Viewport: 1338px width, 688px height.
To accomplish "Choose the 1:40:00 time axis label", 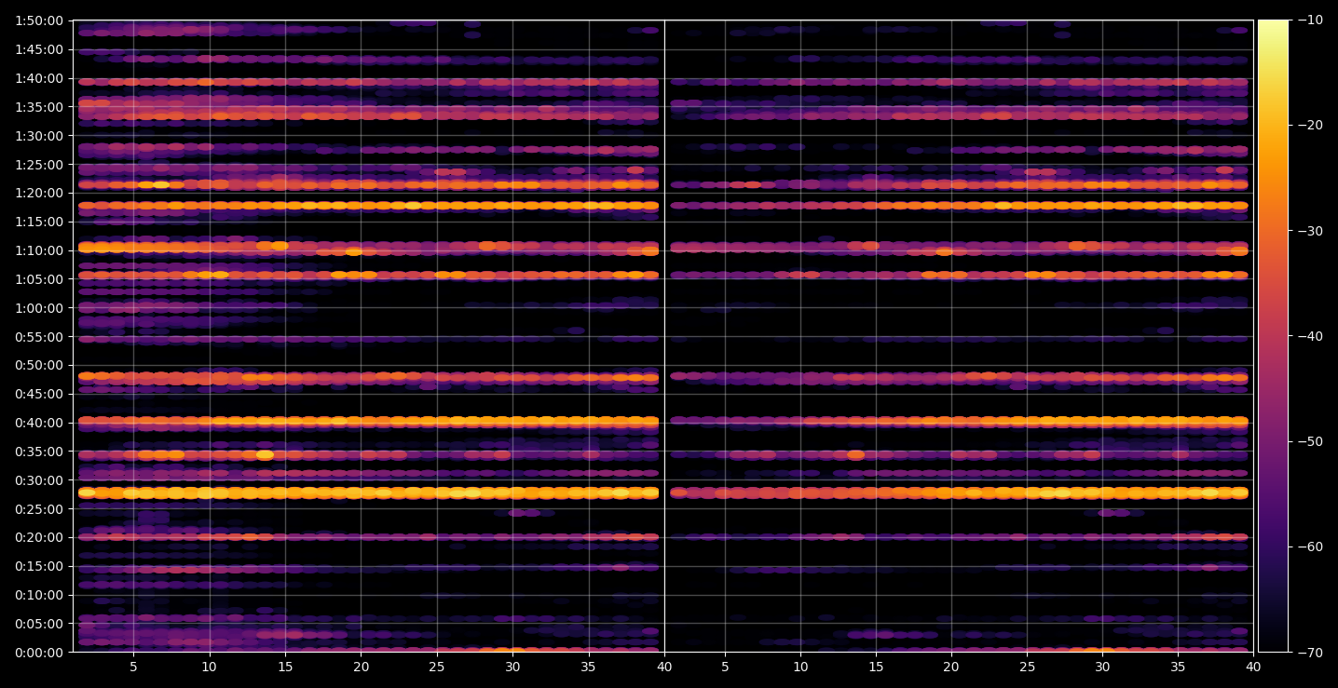I will pos(39,78).
